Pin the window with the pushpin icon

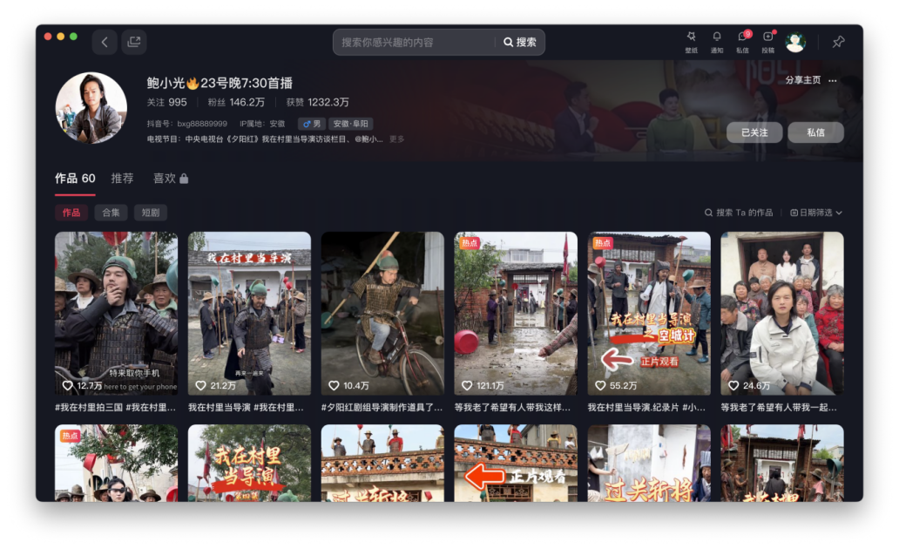838,41
